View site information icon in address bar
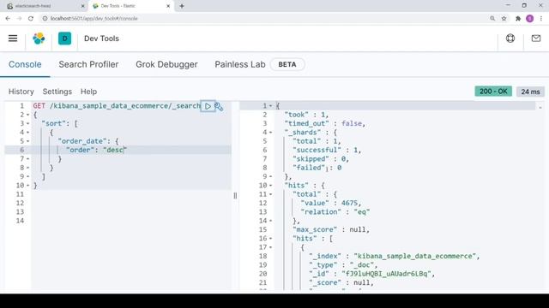 click(45, 19)
